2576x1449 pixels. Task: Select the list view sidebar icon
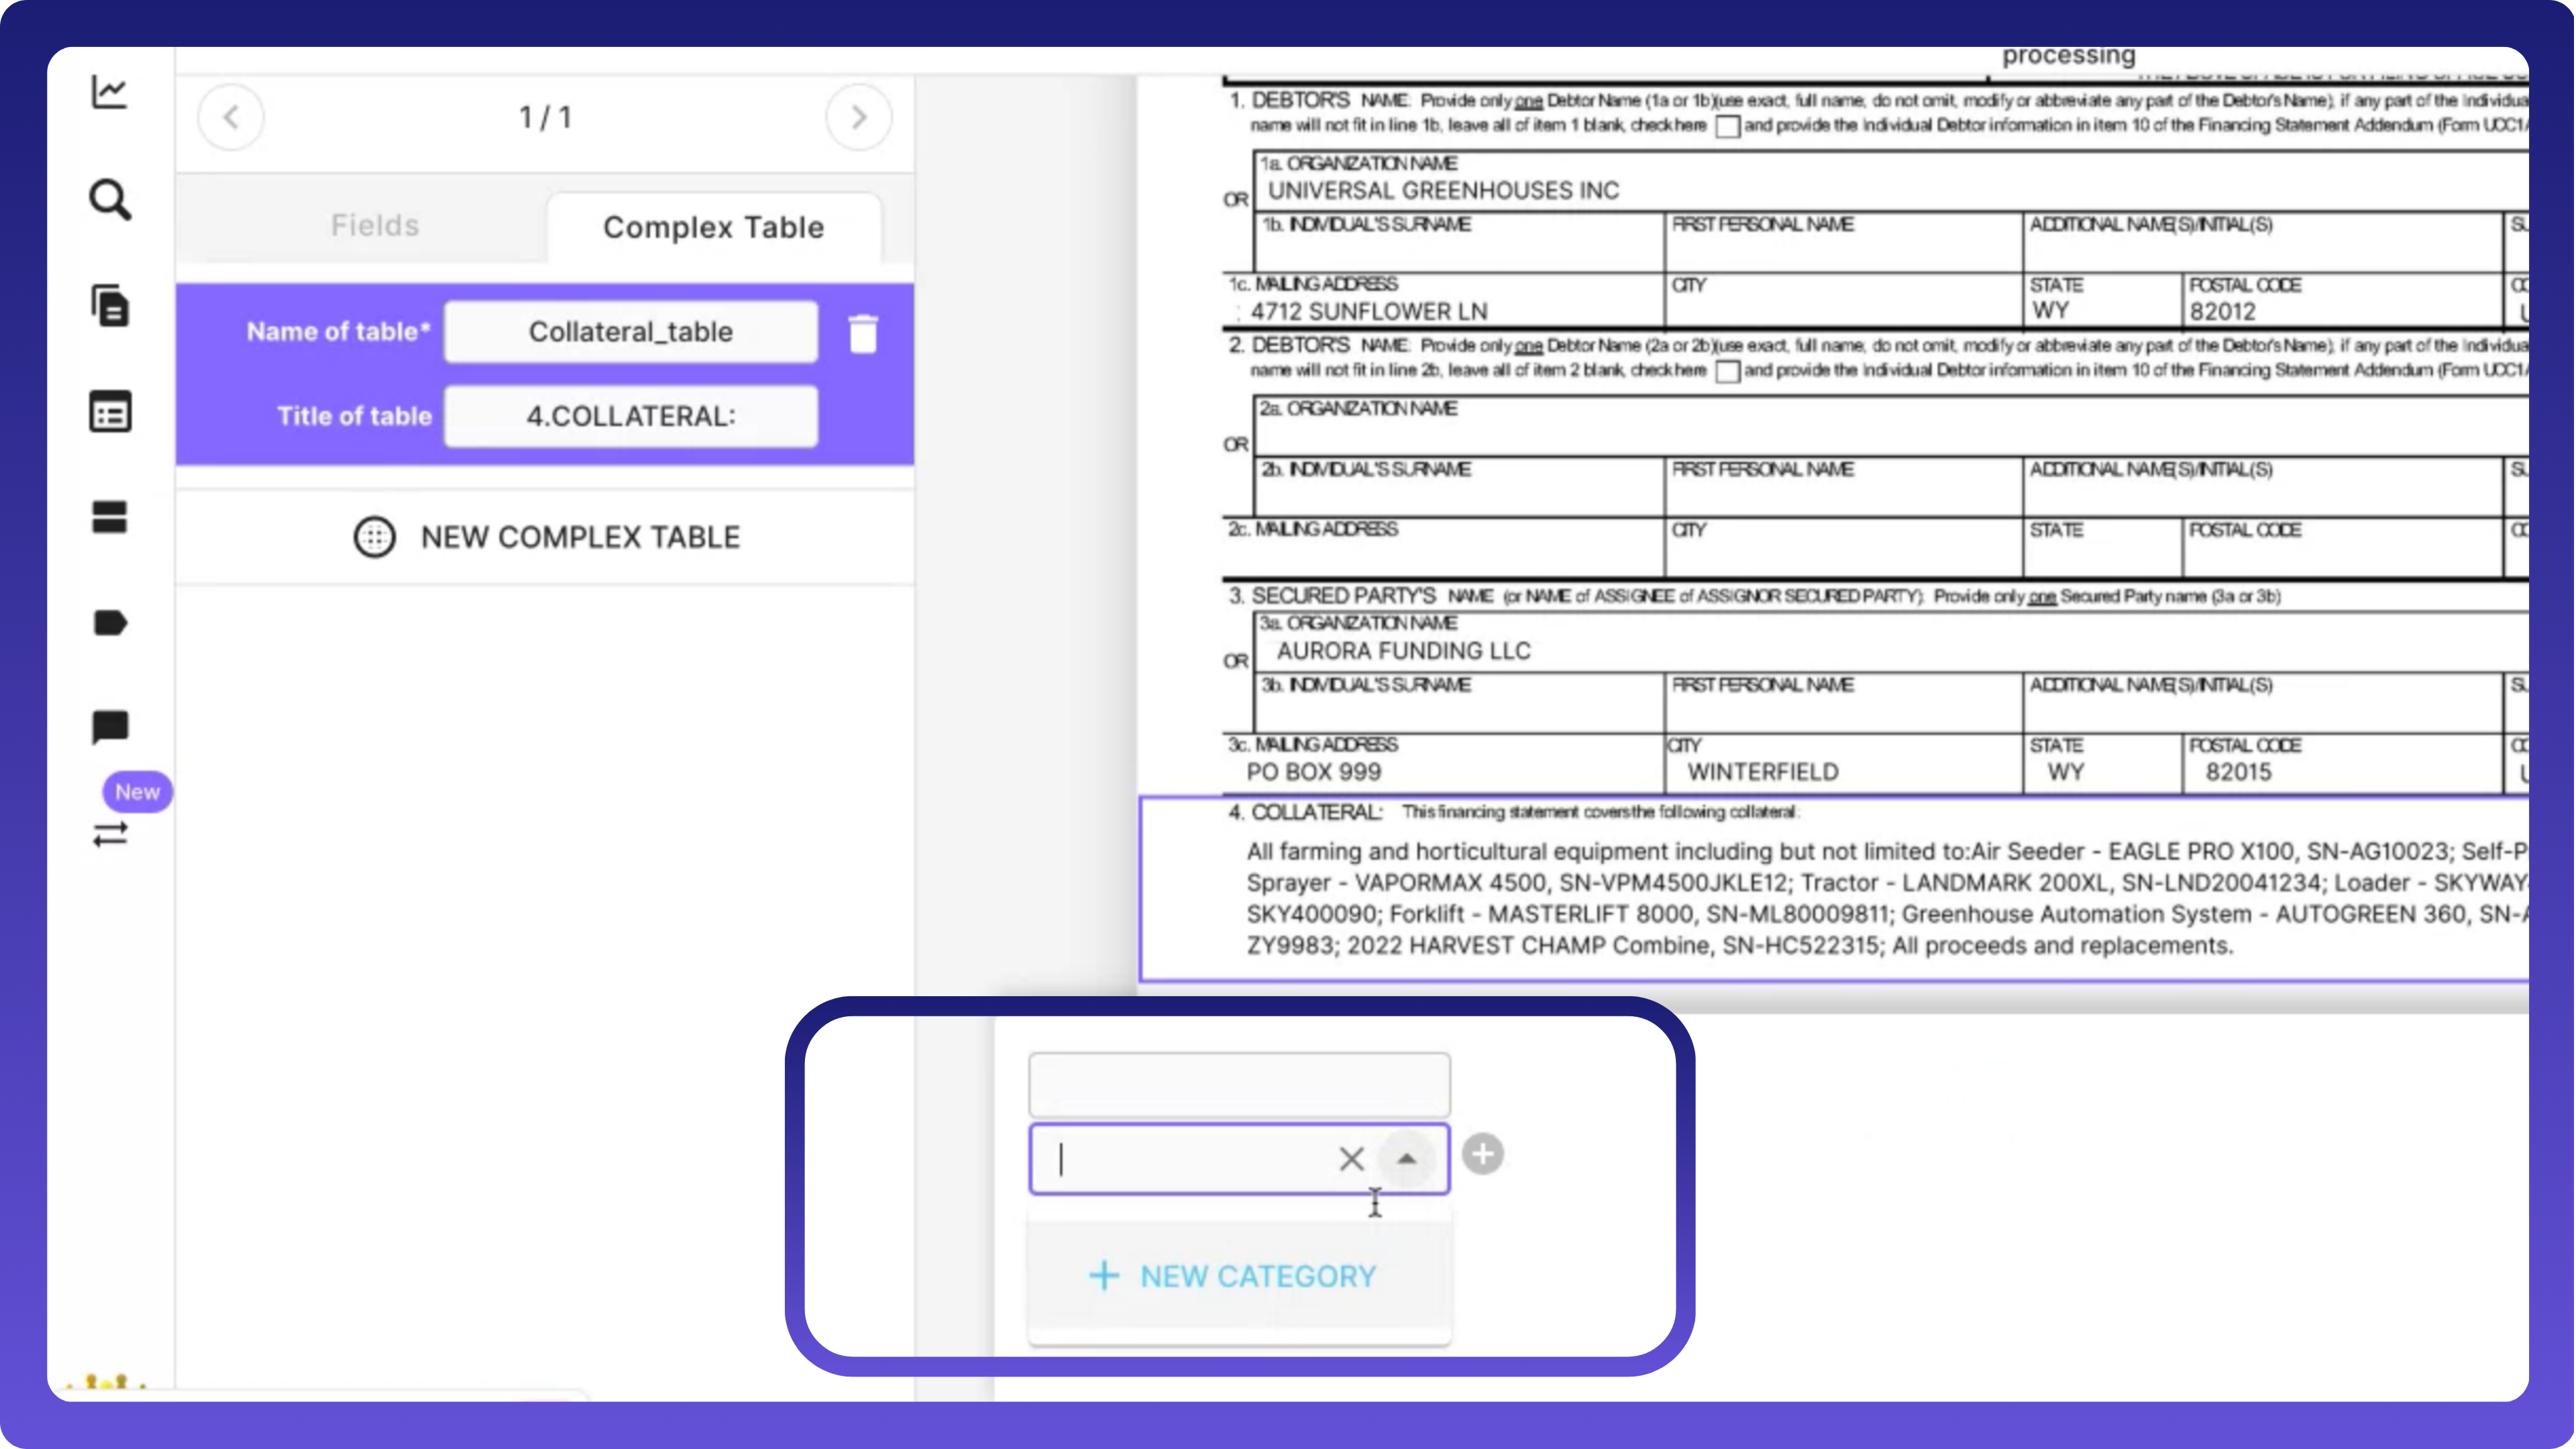(x=110, y=412)
